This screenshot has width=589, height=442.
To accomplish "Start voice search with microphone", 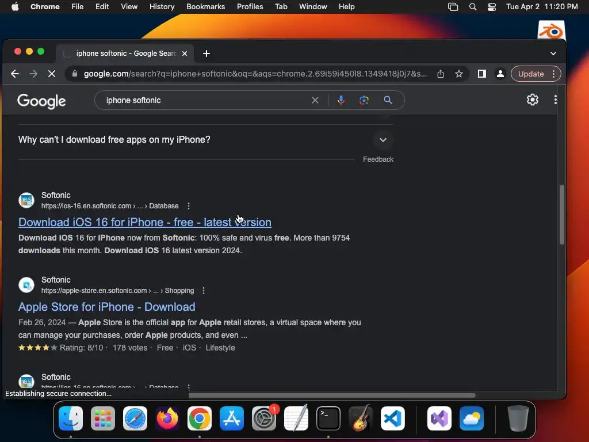I will click(x=341, y=100).
